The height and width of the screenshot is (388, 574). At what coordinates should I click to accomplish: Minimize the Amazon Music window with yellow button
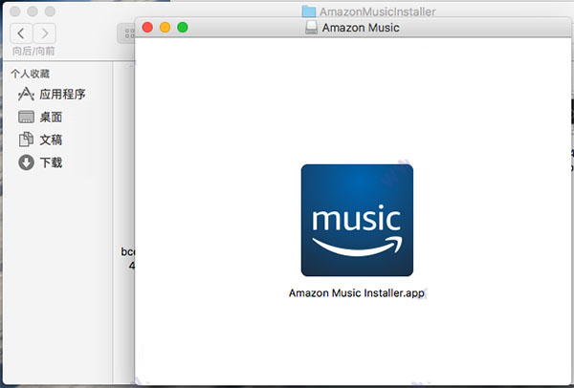[166, 27]
